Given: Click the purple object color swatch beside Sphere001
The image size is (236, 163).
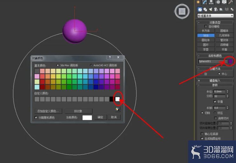Looking at the screenshot, I should click(x=230, y=61).
